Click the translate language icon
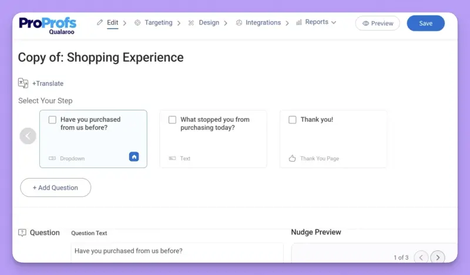 coord(23,83)
